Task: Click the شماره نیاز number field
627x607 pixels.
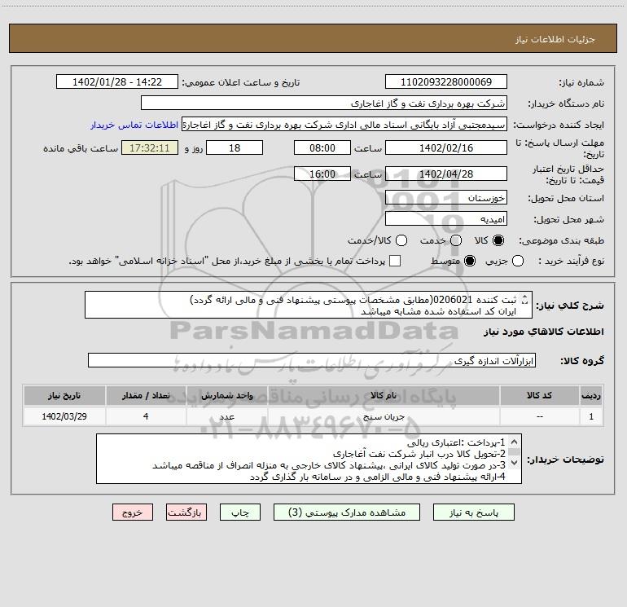Action: pyautogui.click(x=446, y=81)
